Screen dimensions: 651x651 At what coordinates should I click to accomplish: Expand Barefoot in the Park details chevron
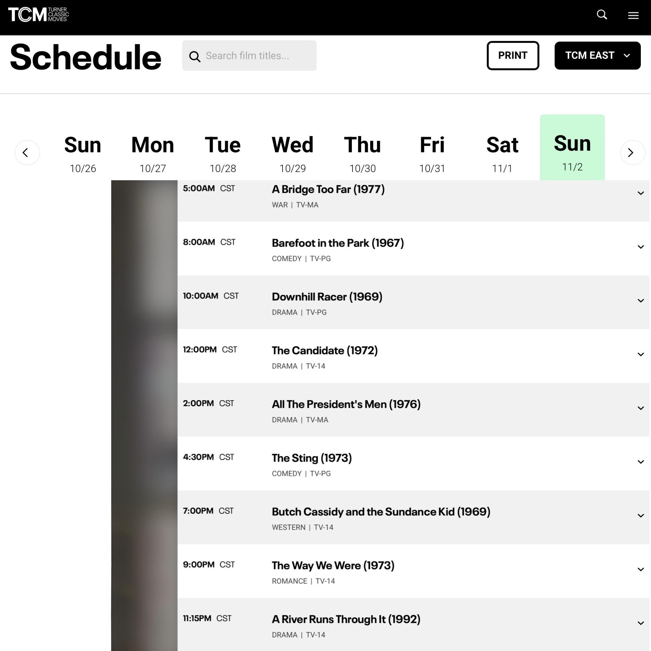[x=640, y=247]
